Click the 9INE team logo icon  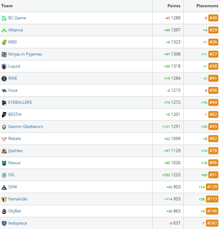pyautogui.click(x=4, y=79)
